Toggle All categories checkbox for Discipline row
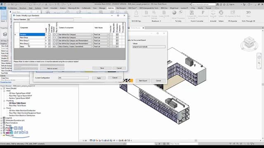 click(x=117, y=35)
